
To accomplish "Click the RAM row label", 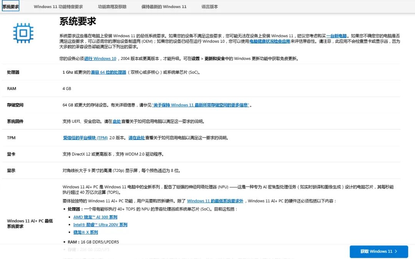I will [12, 89].
